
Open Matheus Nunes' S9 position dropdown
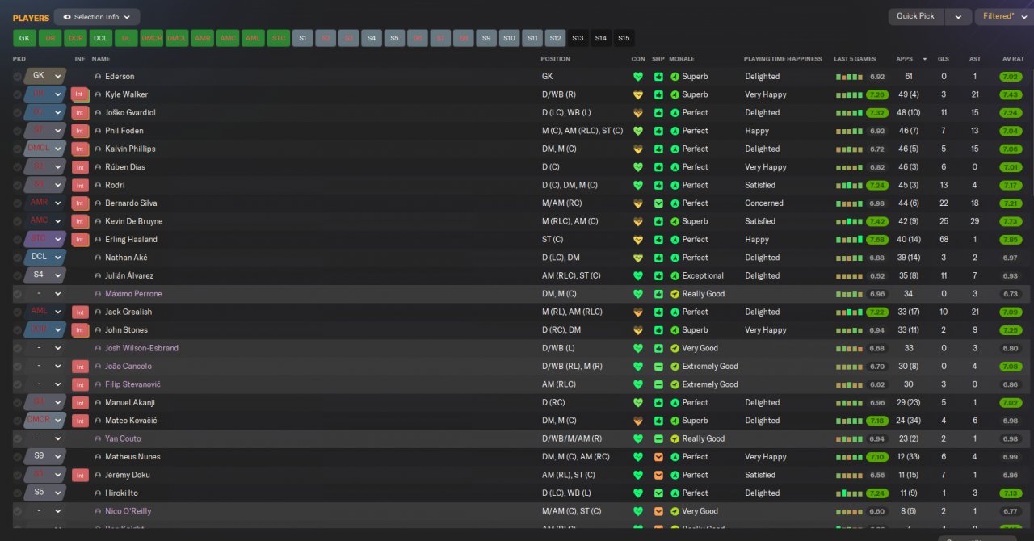44,456
